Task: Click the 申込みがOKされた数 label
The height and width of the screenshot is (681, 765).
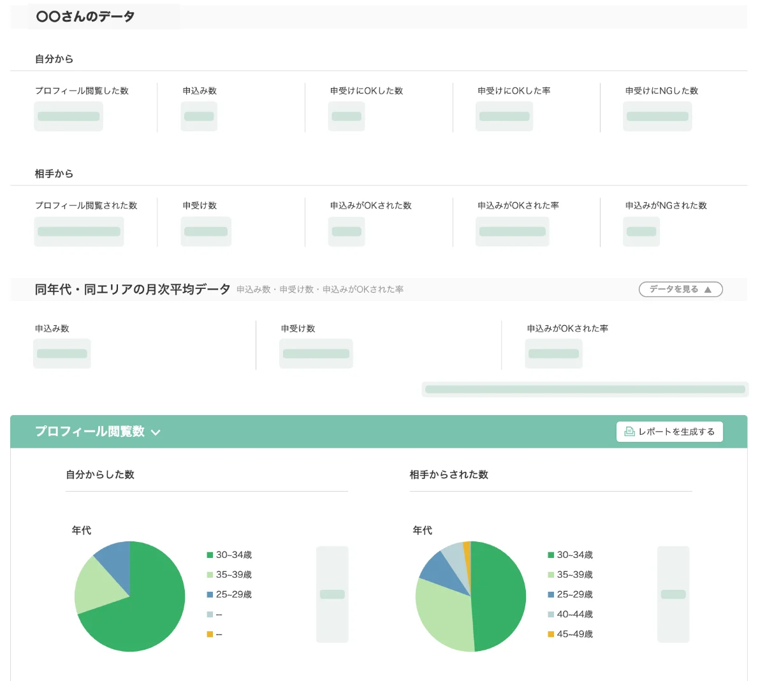Action: point(371,206)
